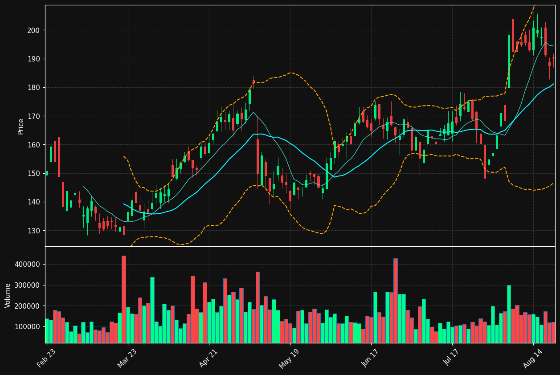560x375 pixels.
Task: Click the 150 price tick label
Action: [x=34, y=173]
